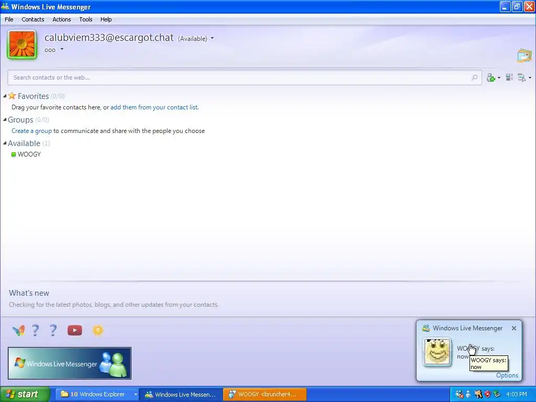
Task: Open the status dropdown next to (Available)
Action: point(213,38)
